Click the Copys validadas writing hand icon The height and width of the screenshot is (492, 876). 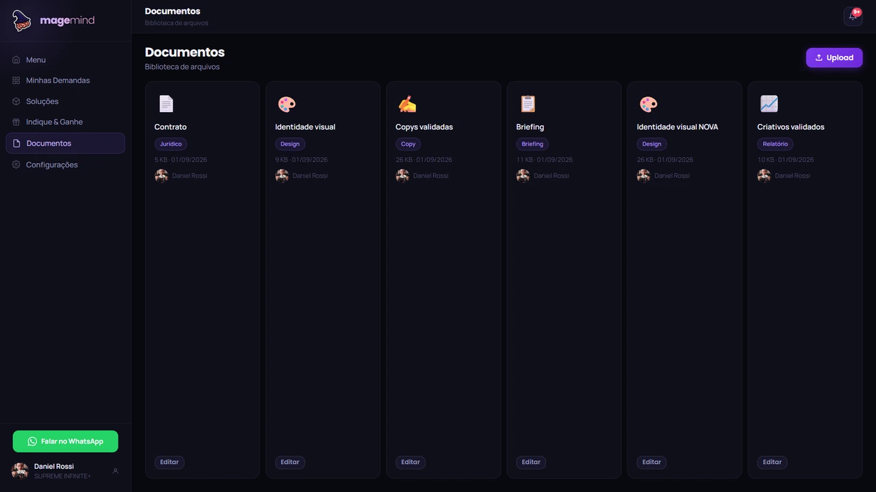point(407,104)
